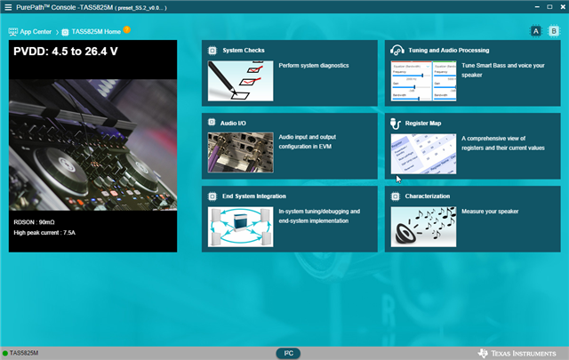Go to App Center breadcrumb link

tap(36, 32)
